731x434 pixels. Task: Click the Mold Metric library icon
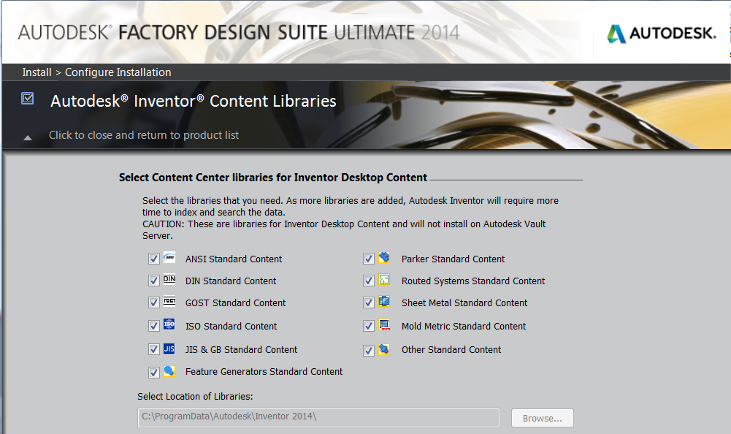[x=383, y=326]
